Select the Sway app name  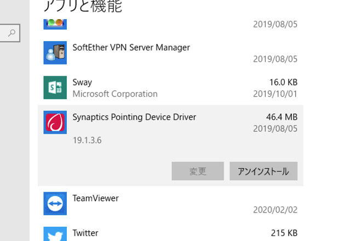[x=82, y=82]
